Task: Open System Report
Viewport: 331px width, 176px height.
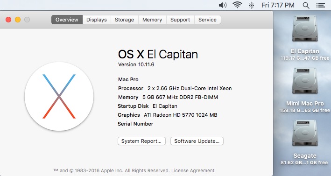Action: [x=141, y=141]
